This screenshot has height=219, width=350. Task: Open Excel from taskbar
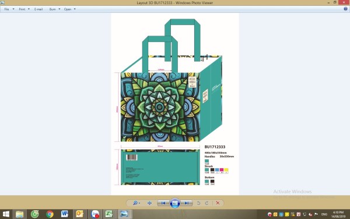pyautogui.click(x=109, y=214)
